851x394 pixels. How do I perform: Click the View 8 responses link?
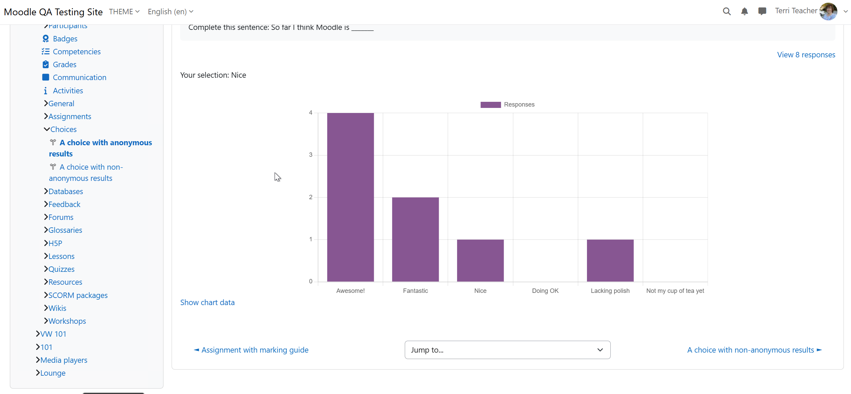(x=806, y=55)
